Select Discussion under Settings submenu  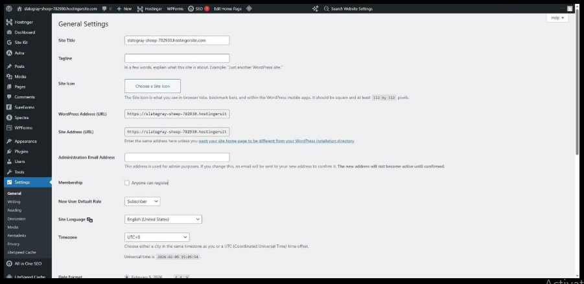(x=16, y=219)
